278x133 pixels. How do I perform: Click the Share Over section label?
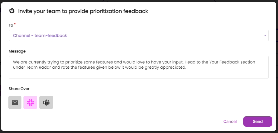[19, 89]
